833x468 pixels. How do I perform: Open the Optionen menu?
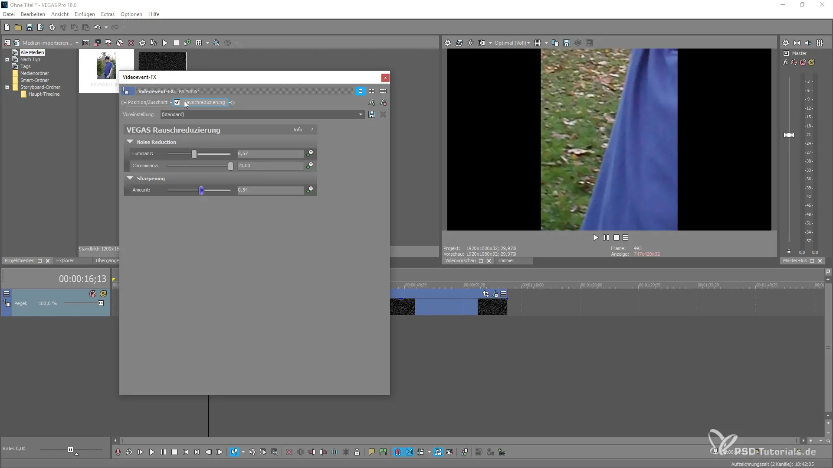(x=131, y=14)
